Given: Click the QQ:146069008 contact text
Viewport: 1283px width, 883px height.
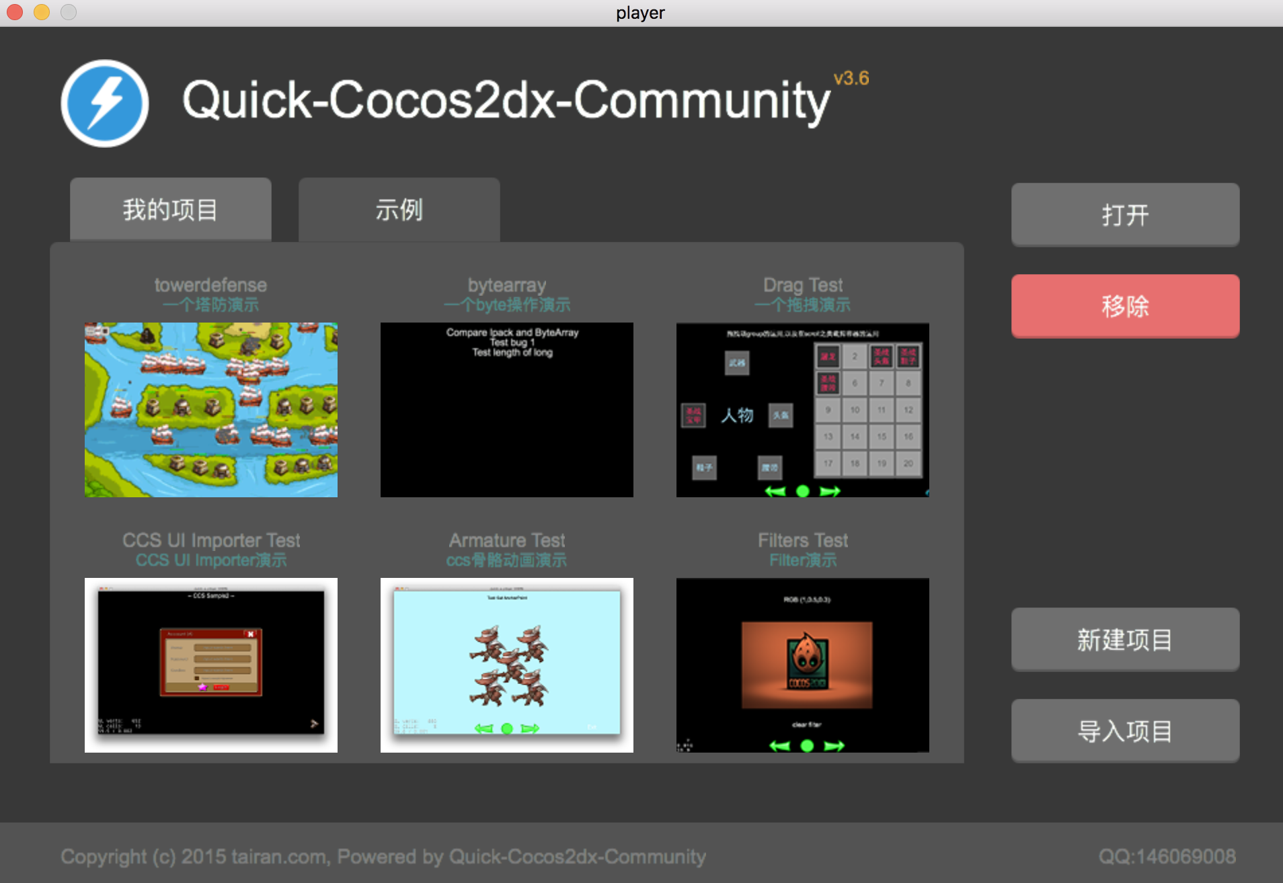Looking at the screenshot, I should (x=1167, y=856).
